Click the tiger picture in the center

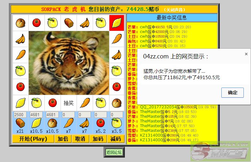[x=68, y=63]
